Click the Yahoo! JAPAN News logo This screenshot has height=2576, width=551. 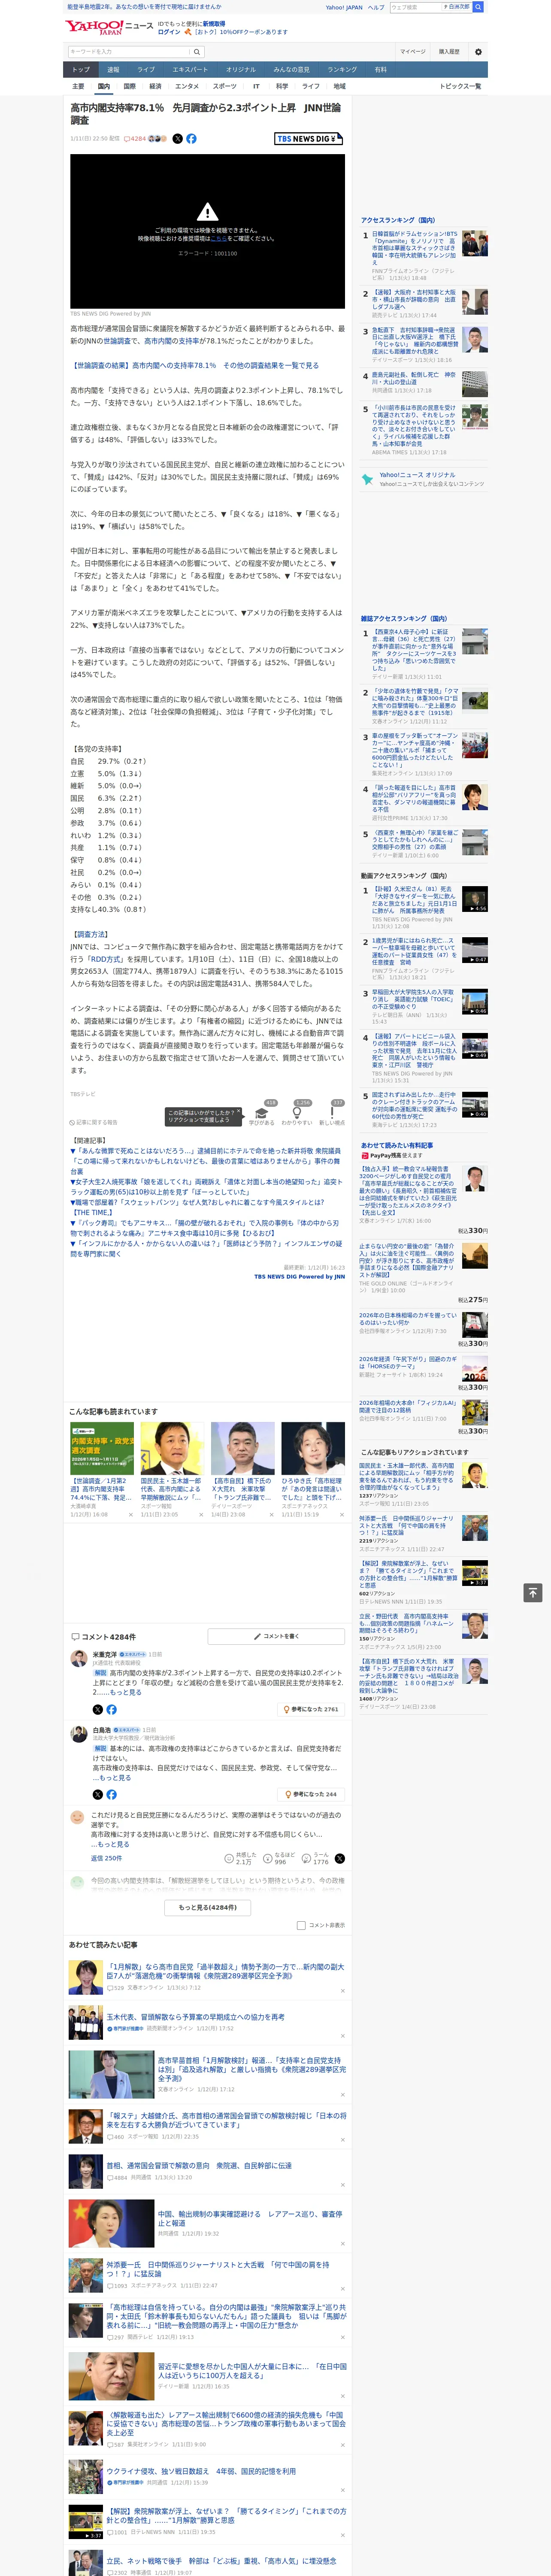pyautogui.click(x=109, y=27)
